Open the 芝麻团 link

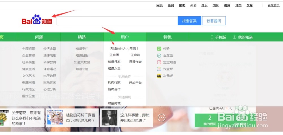pos(114,55)
